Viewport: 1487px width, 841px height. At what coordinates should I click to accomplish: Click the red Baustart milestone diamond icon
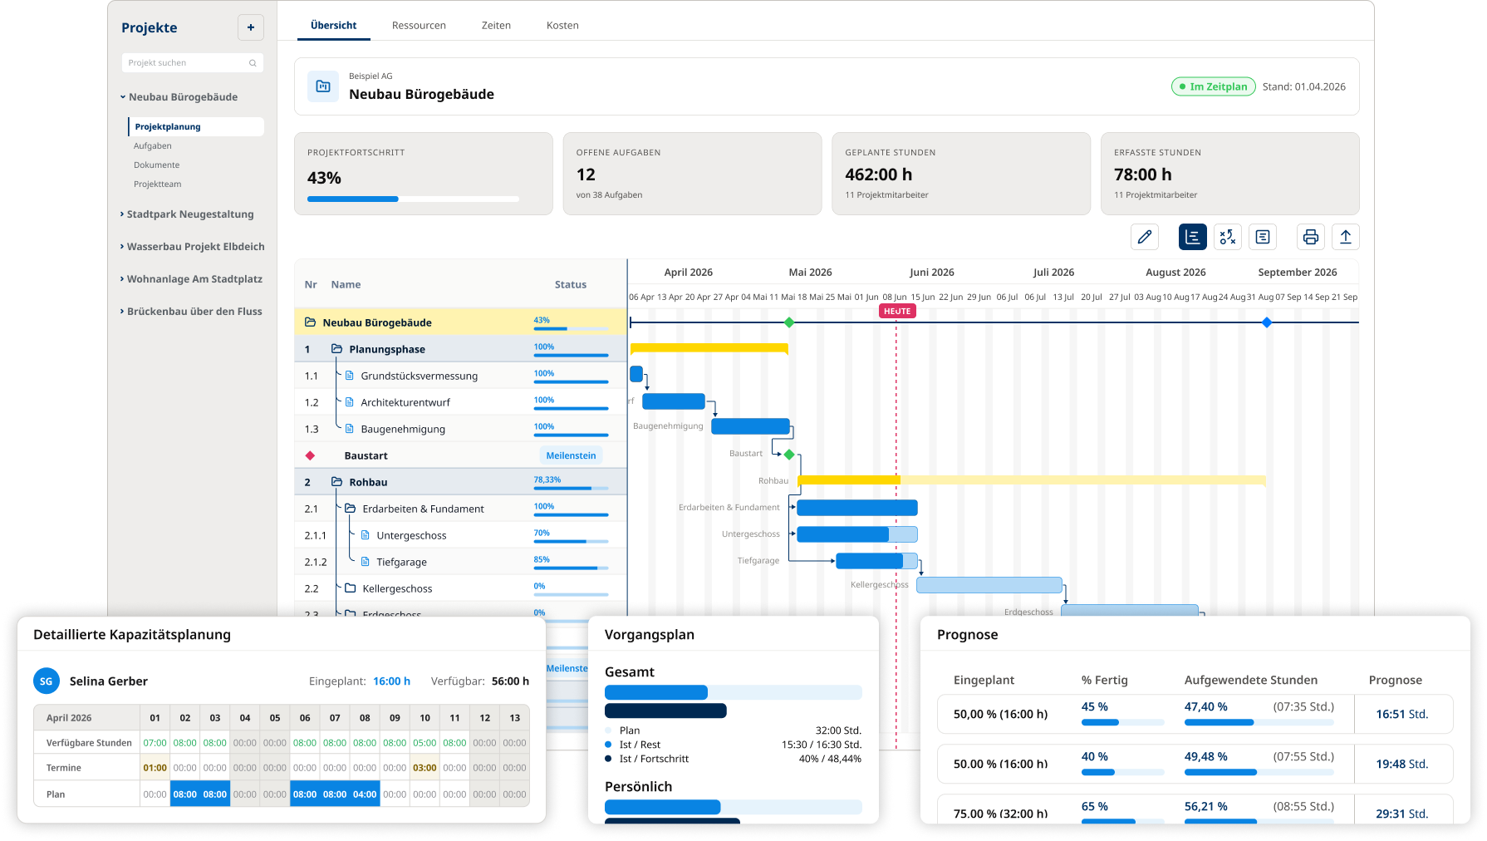[x=310, y=455]
